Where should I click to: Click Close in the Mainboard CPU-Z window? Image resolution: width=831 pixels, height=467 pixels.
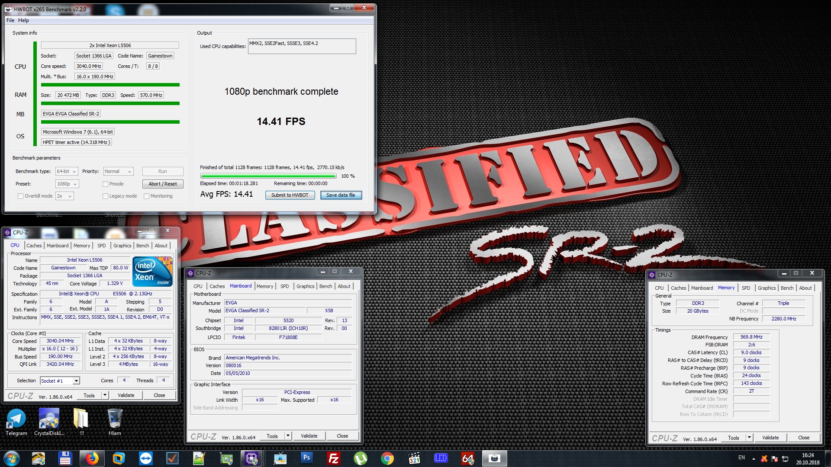[342, 436]
